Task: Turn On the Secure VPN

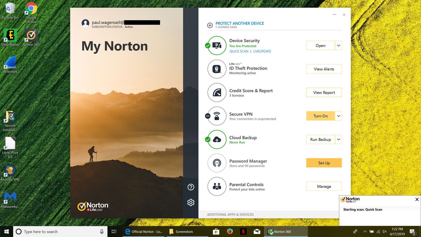Action: 320,116
